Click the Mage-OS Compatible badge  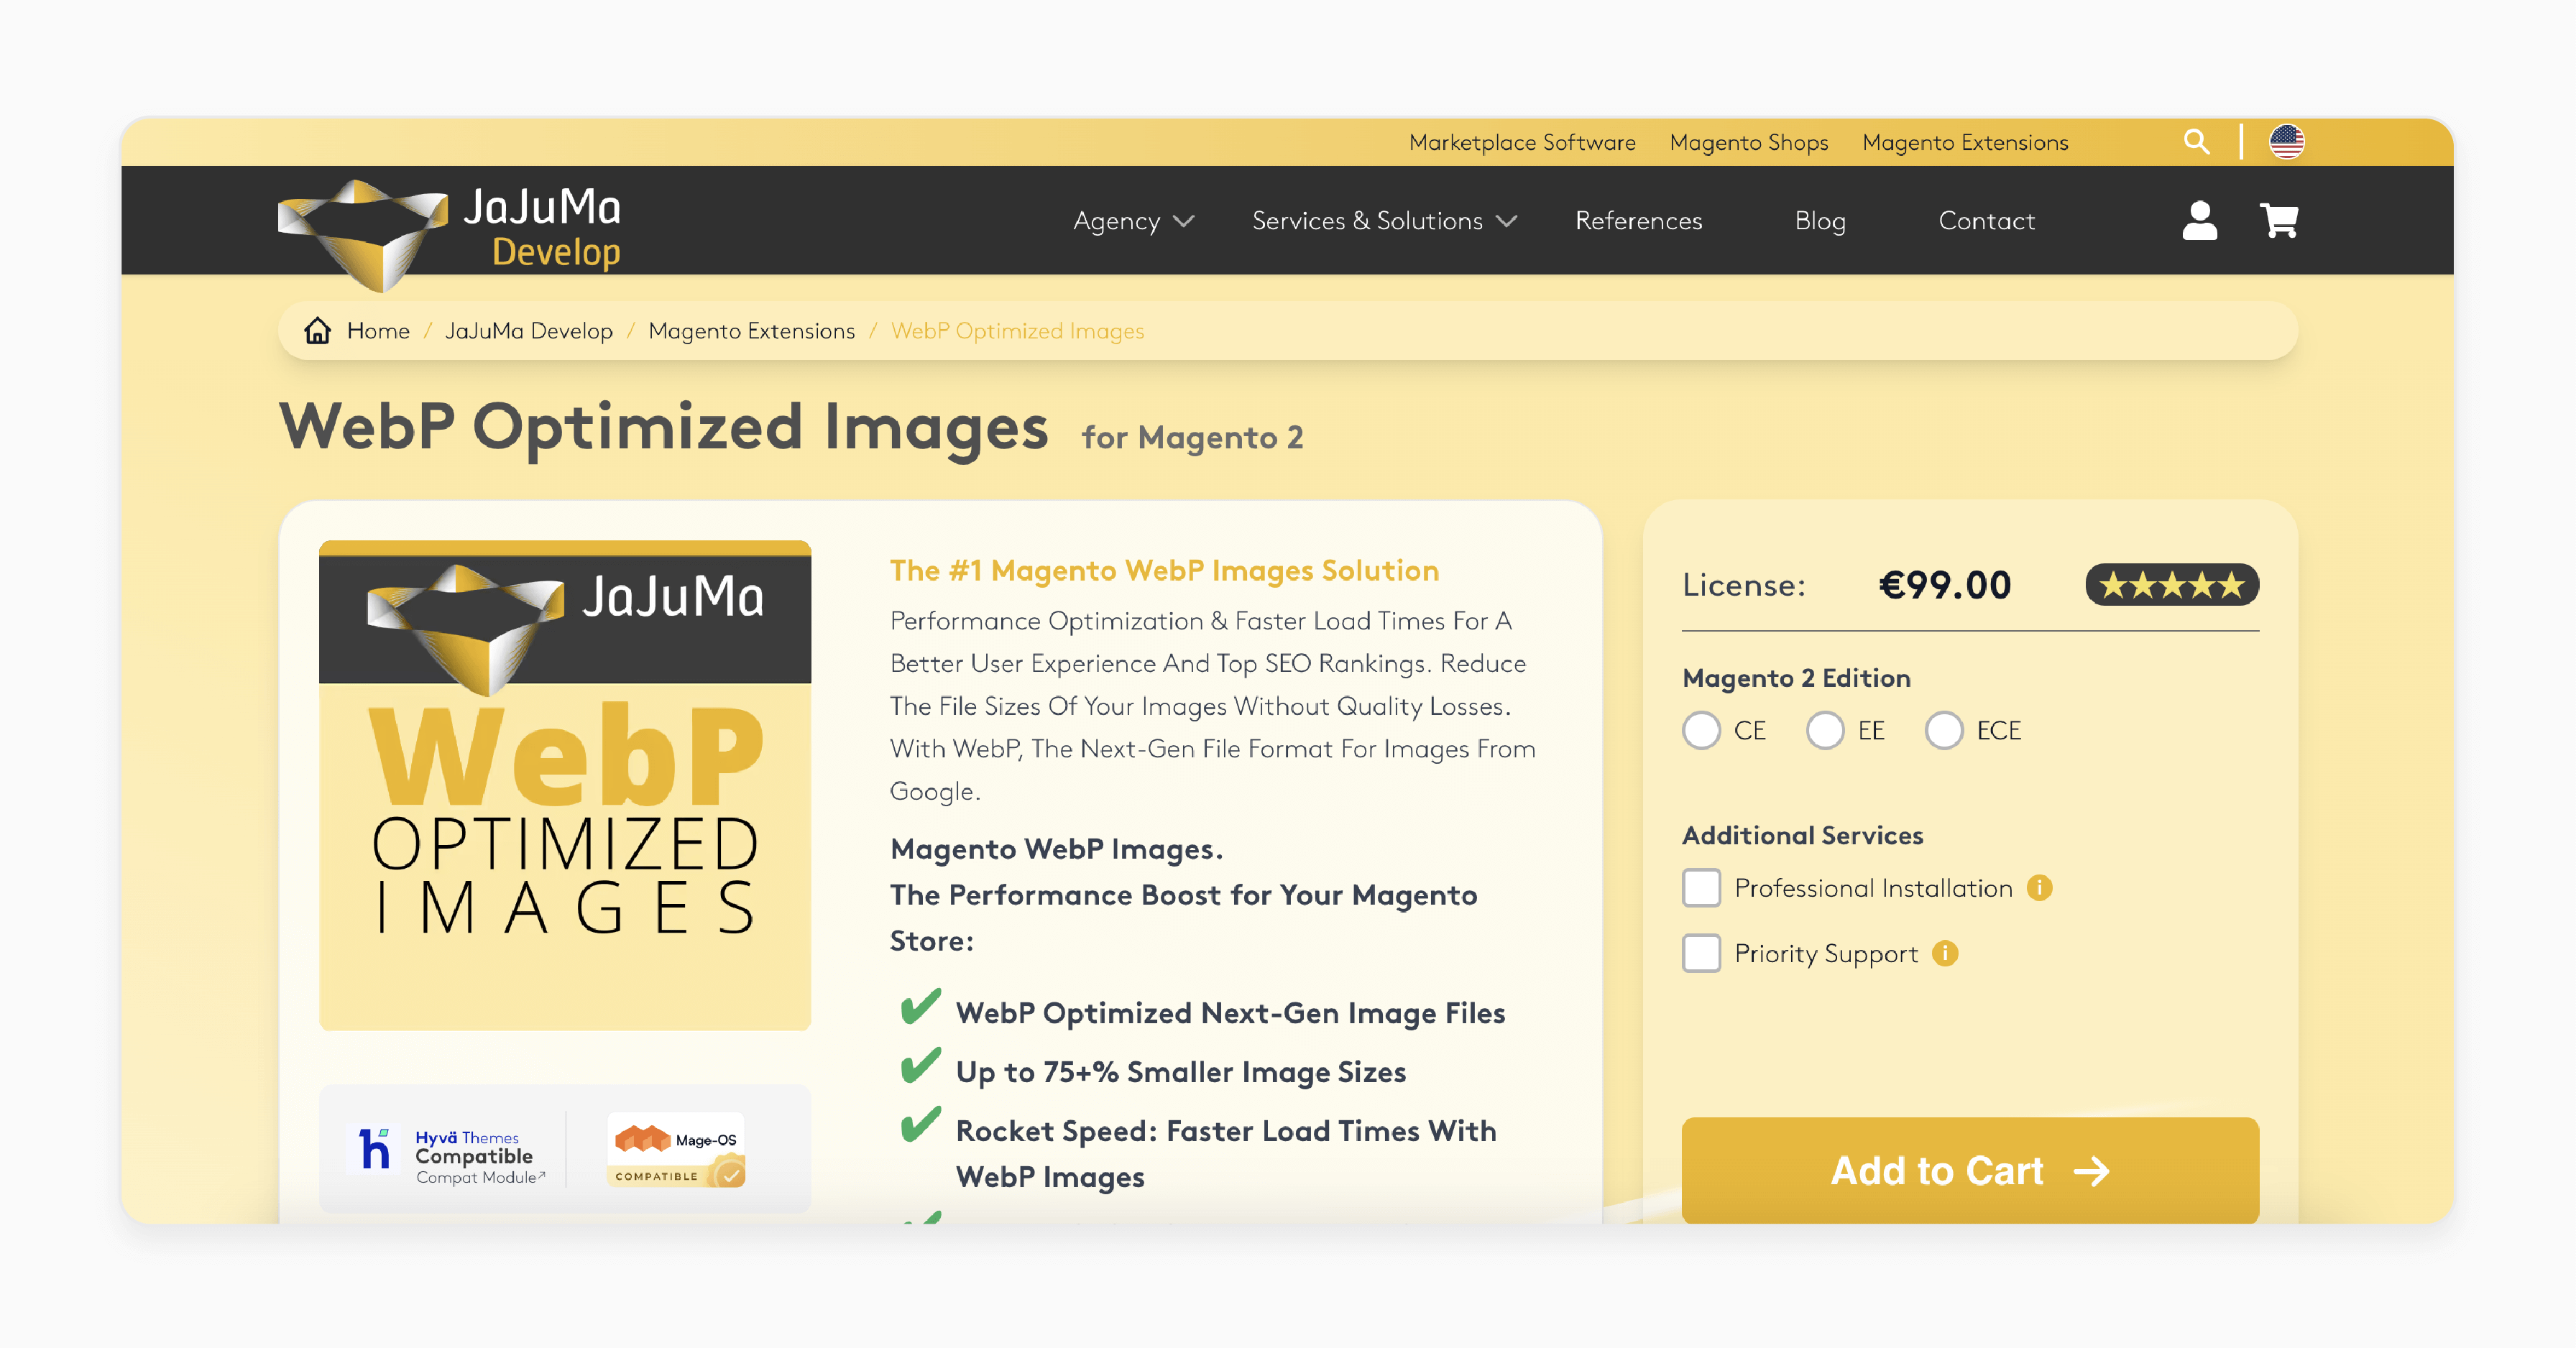coord(676,1150)
